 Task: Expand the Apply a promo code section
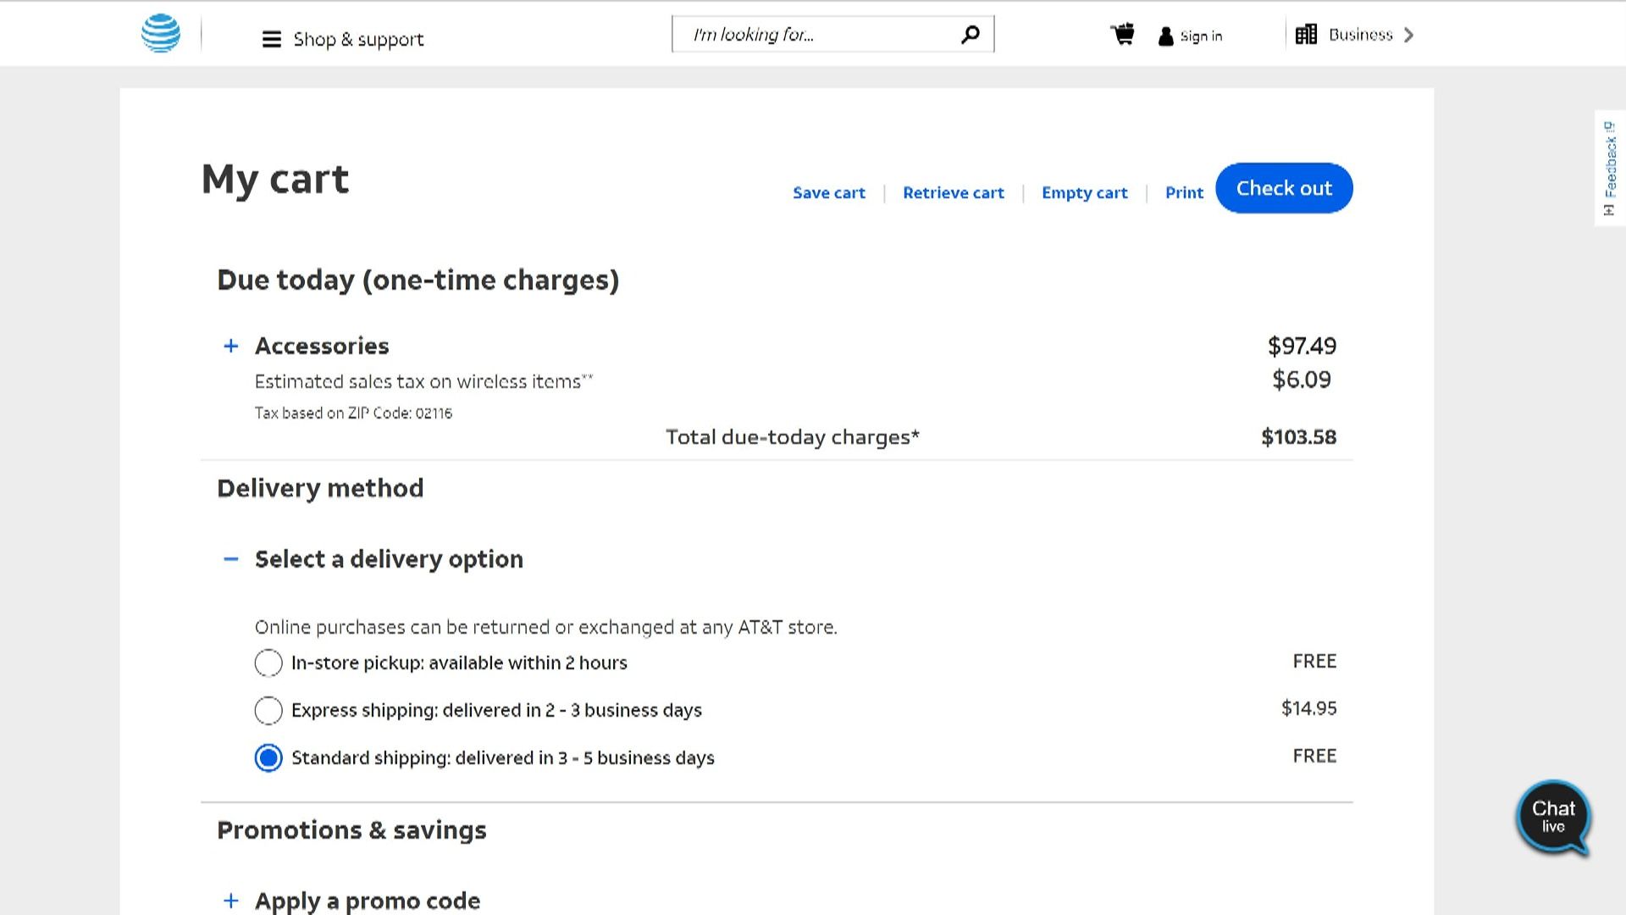tap(230, 901)
